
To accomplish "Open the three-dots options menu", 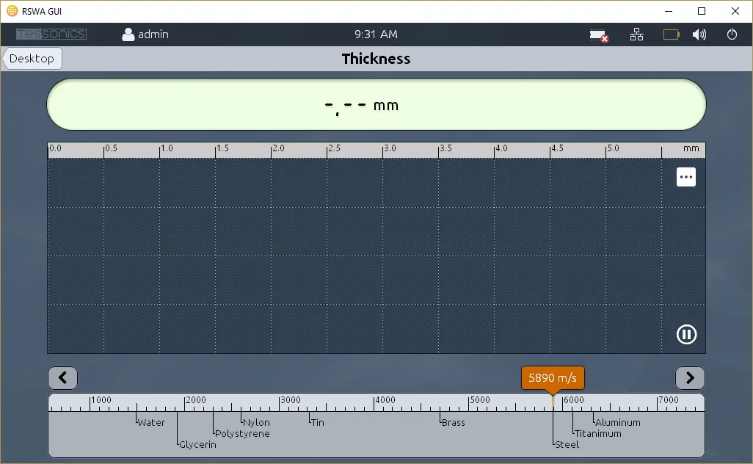I will [686, 177].
